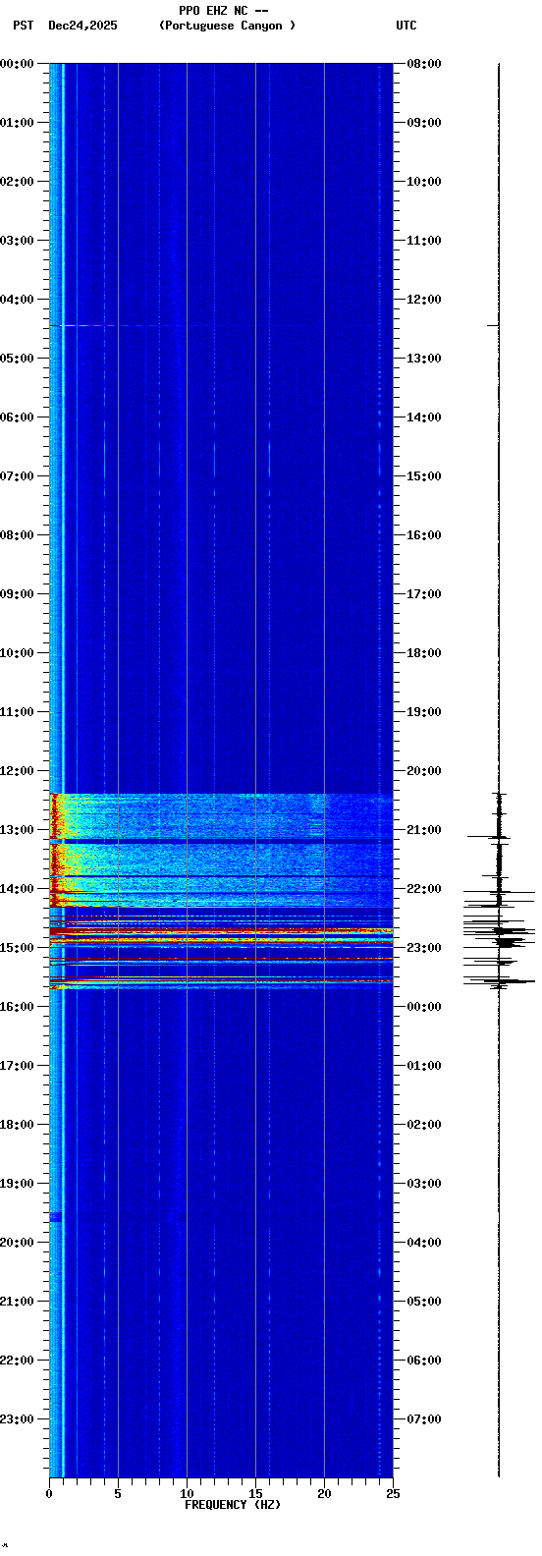Click the frequency axis '20' tick label
Image resolution: width=542 pixels, height=1556 pixels.
pos(324,1494)
